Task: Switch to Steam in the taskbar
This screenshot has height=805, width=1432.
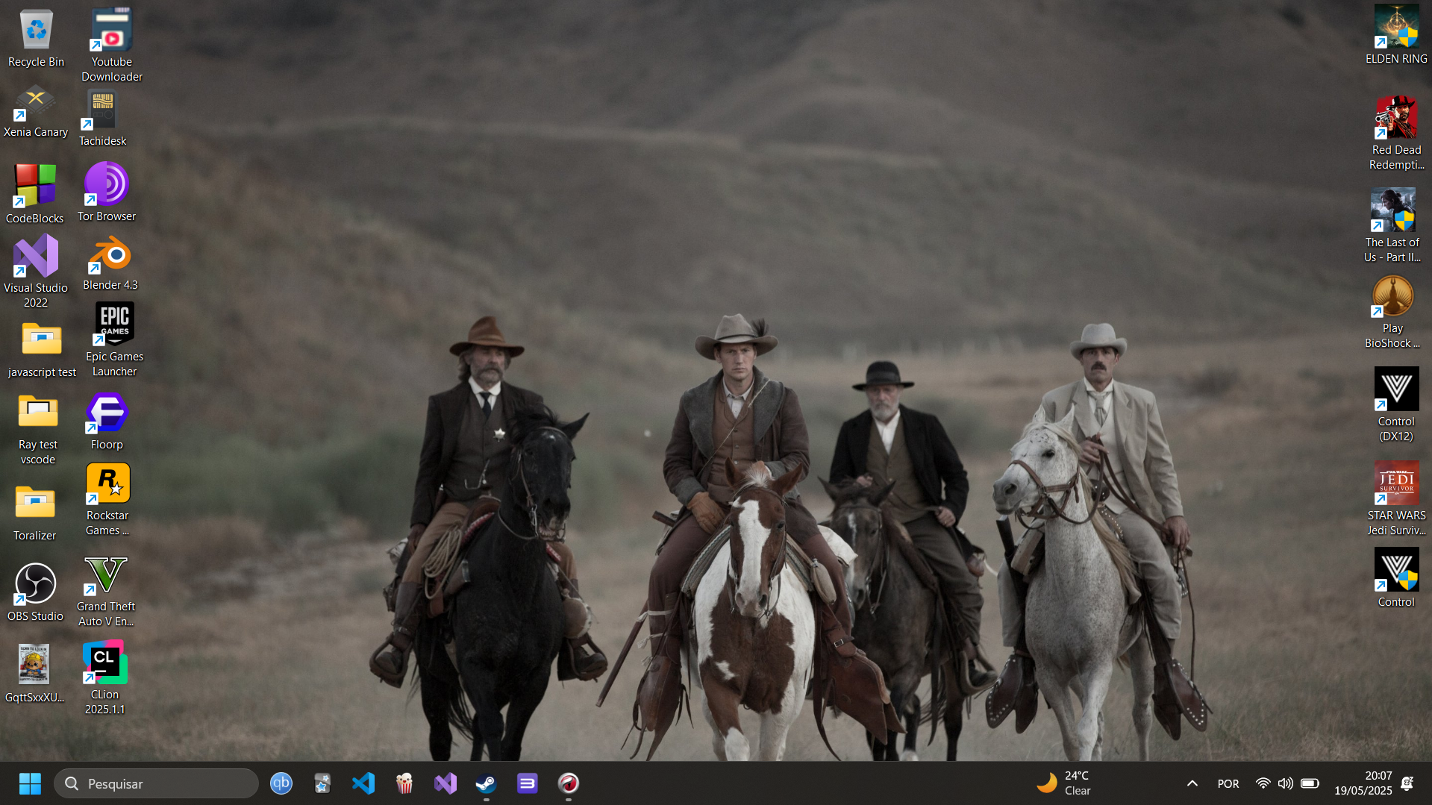Action: click(x=487, y=783)
